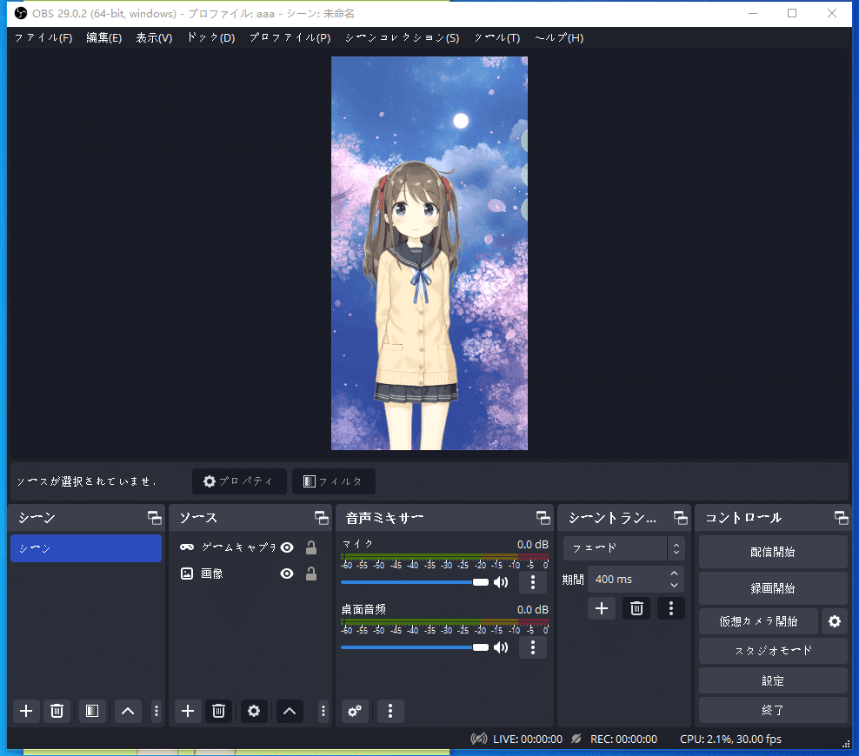Screen dimensions: 859x756
Task: Remove selected source with trash icon
Action: (x=218, y=711)
